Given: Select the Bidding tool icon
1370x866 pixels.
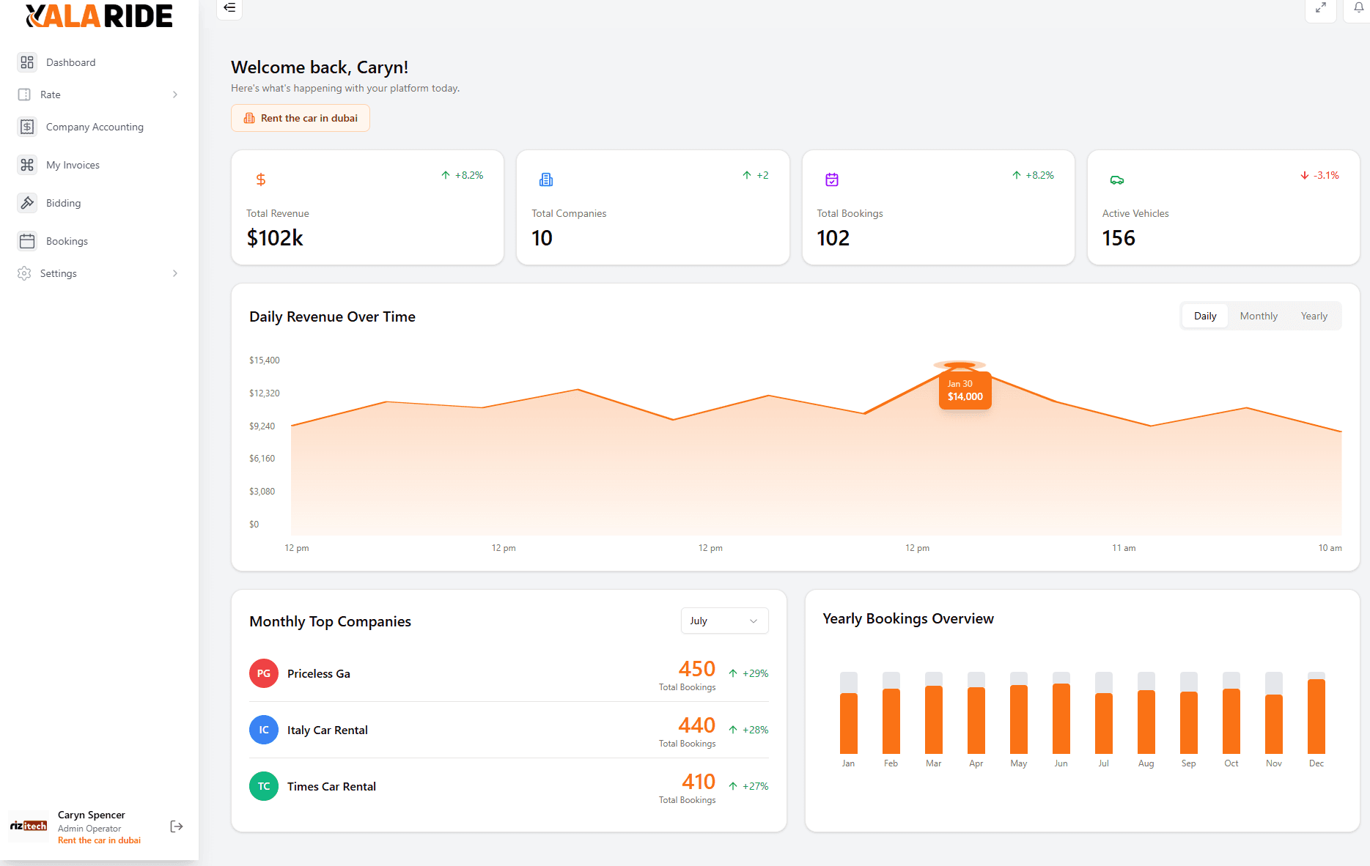Looking at the screenshot, I should [27, 203].
